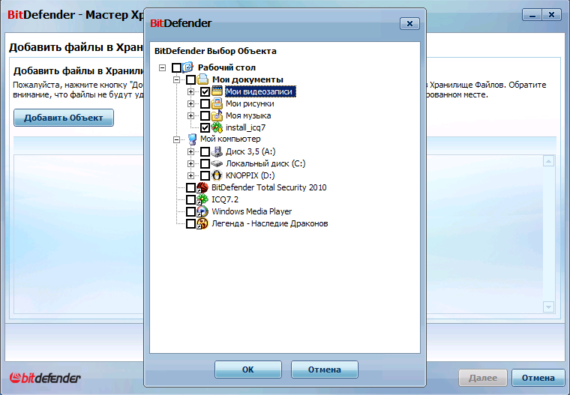Confirm selection with the ОК button
Viewport: 570px width, 395px height.
[x=248, y=370]
